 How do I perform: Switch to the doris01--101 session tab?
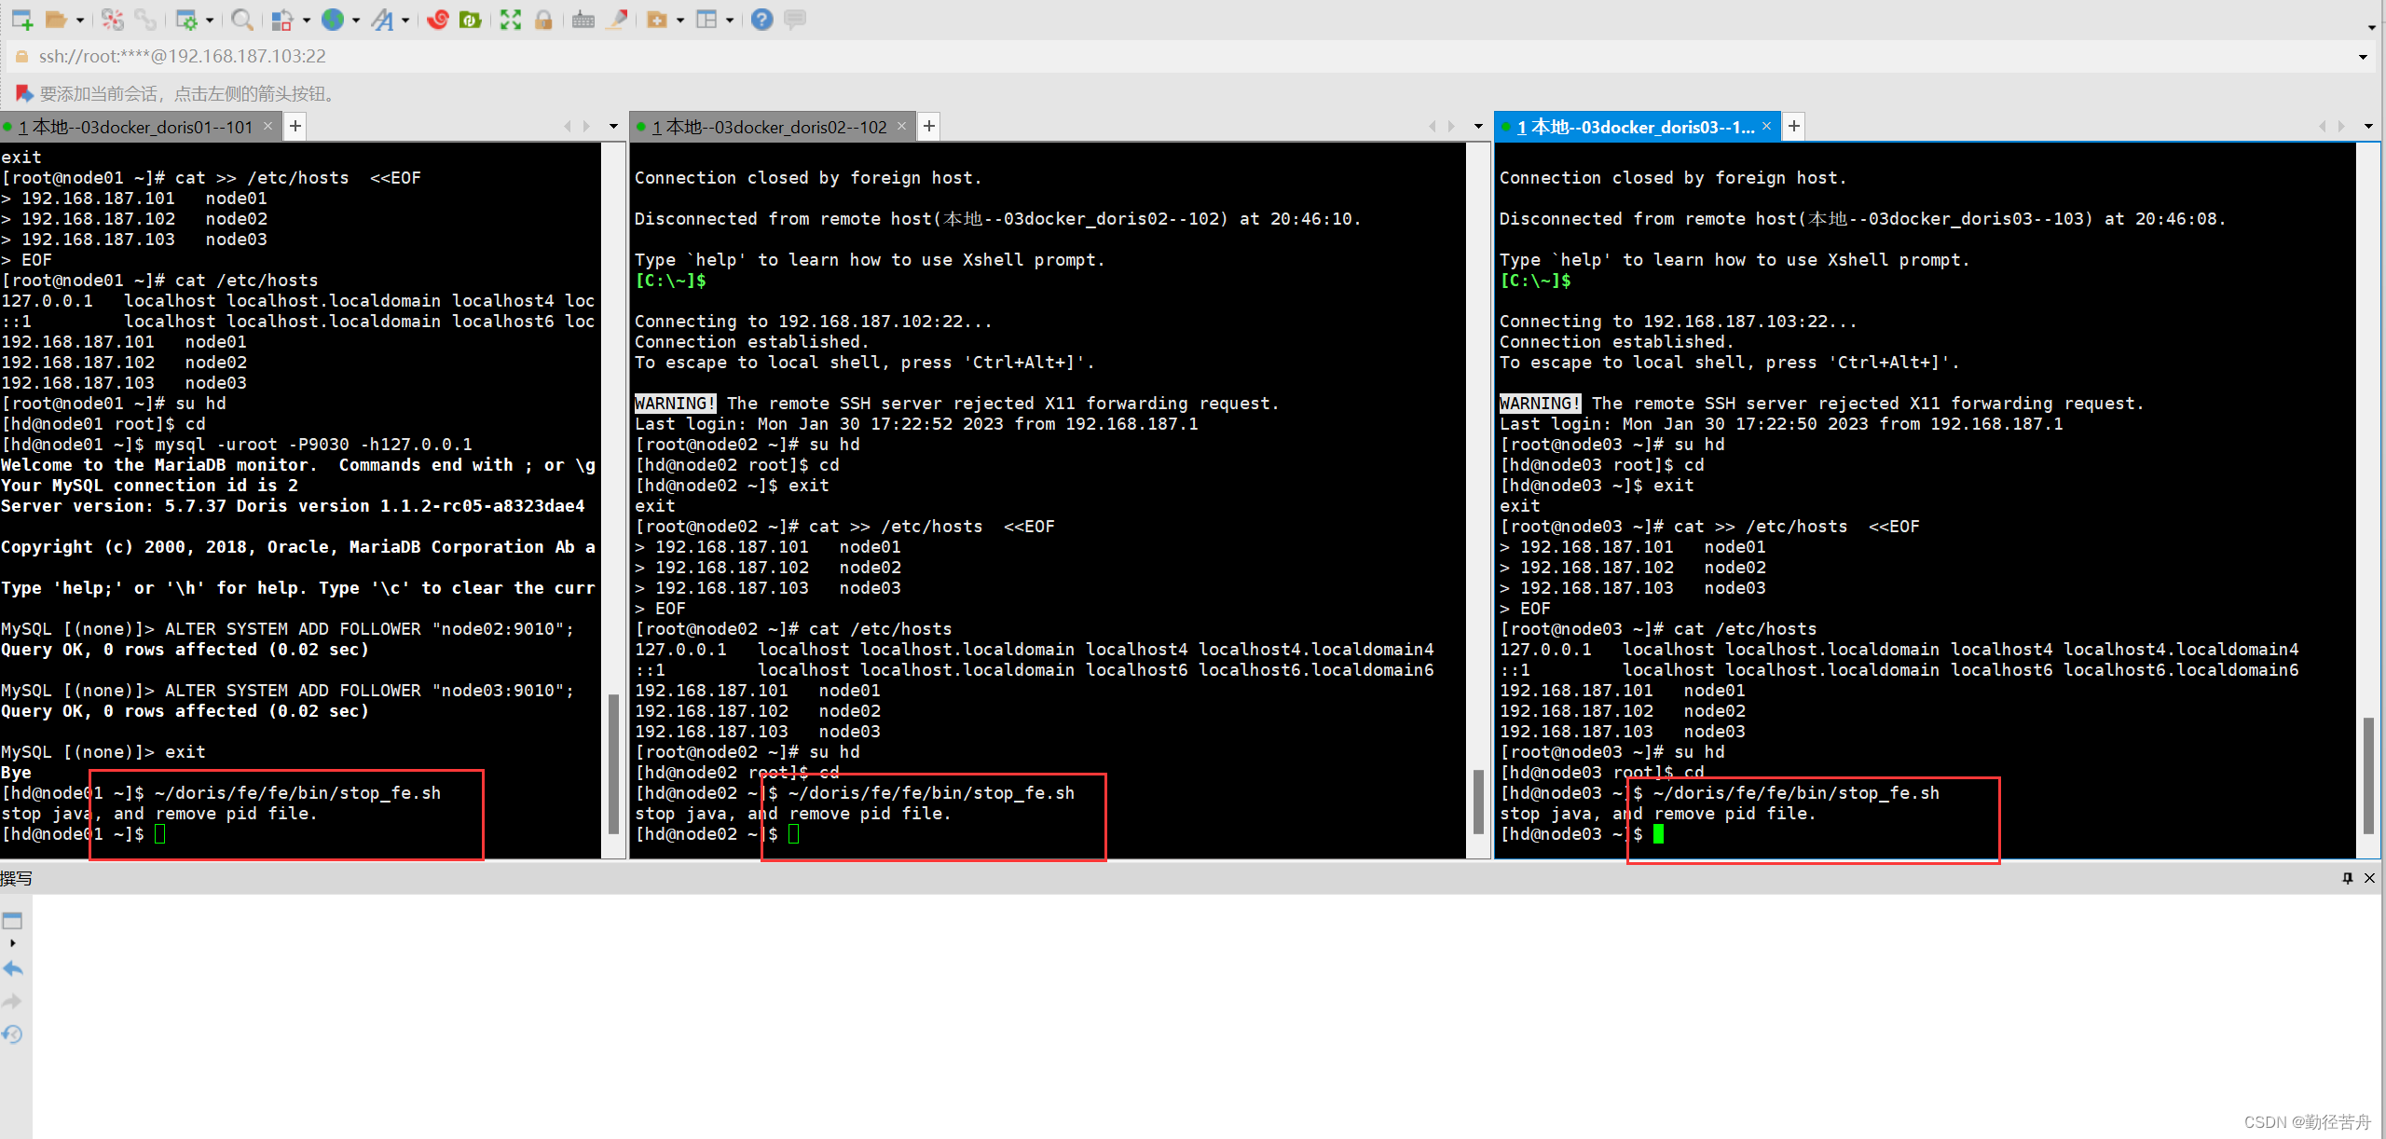point(135,127)
